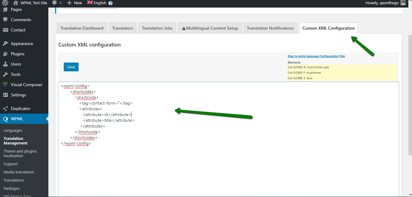Viewport: 412px width, 197px height.
Task: Open the comments bubble icon in admin bar
Action: (54, 3)
